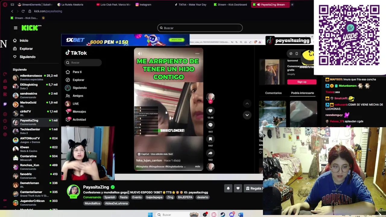Open sandraskins channel in following list
Screen dimensions: 386x217
35,95
